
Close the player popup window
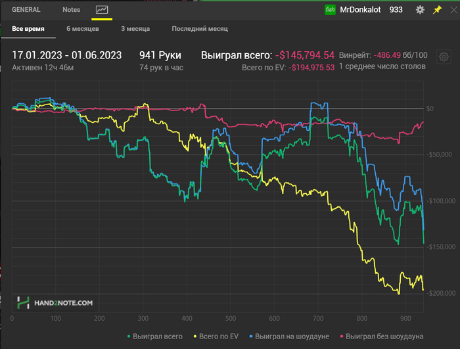454,10
